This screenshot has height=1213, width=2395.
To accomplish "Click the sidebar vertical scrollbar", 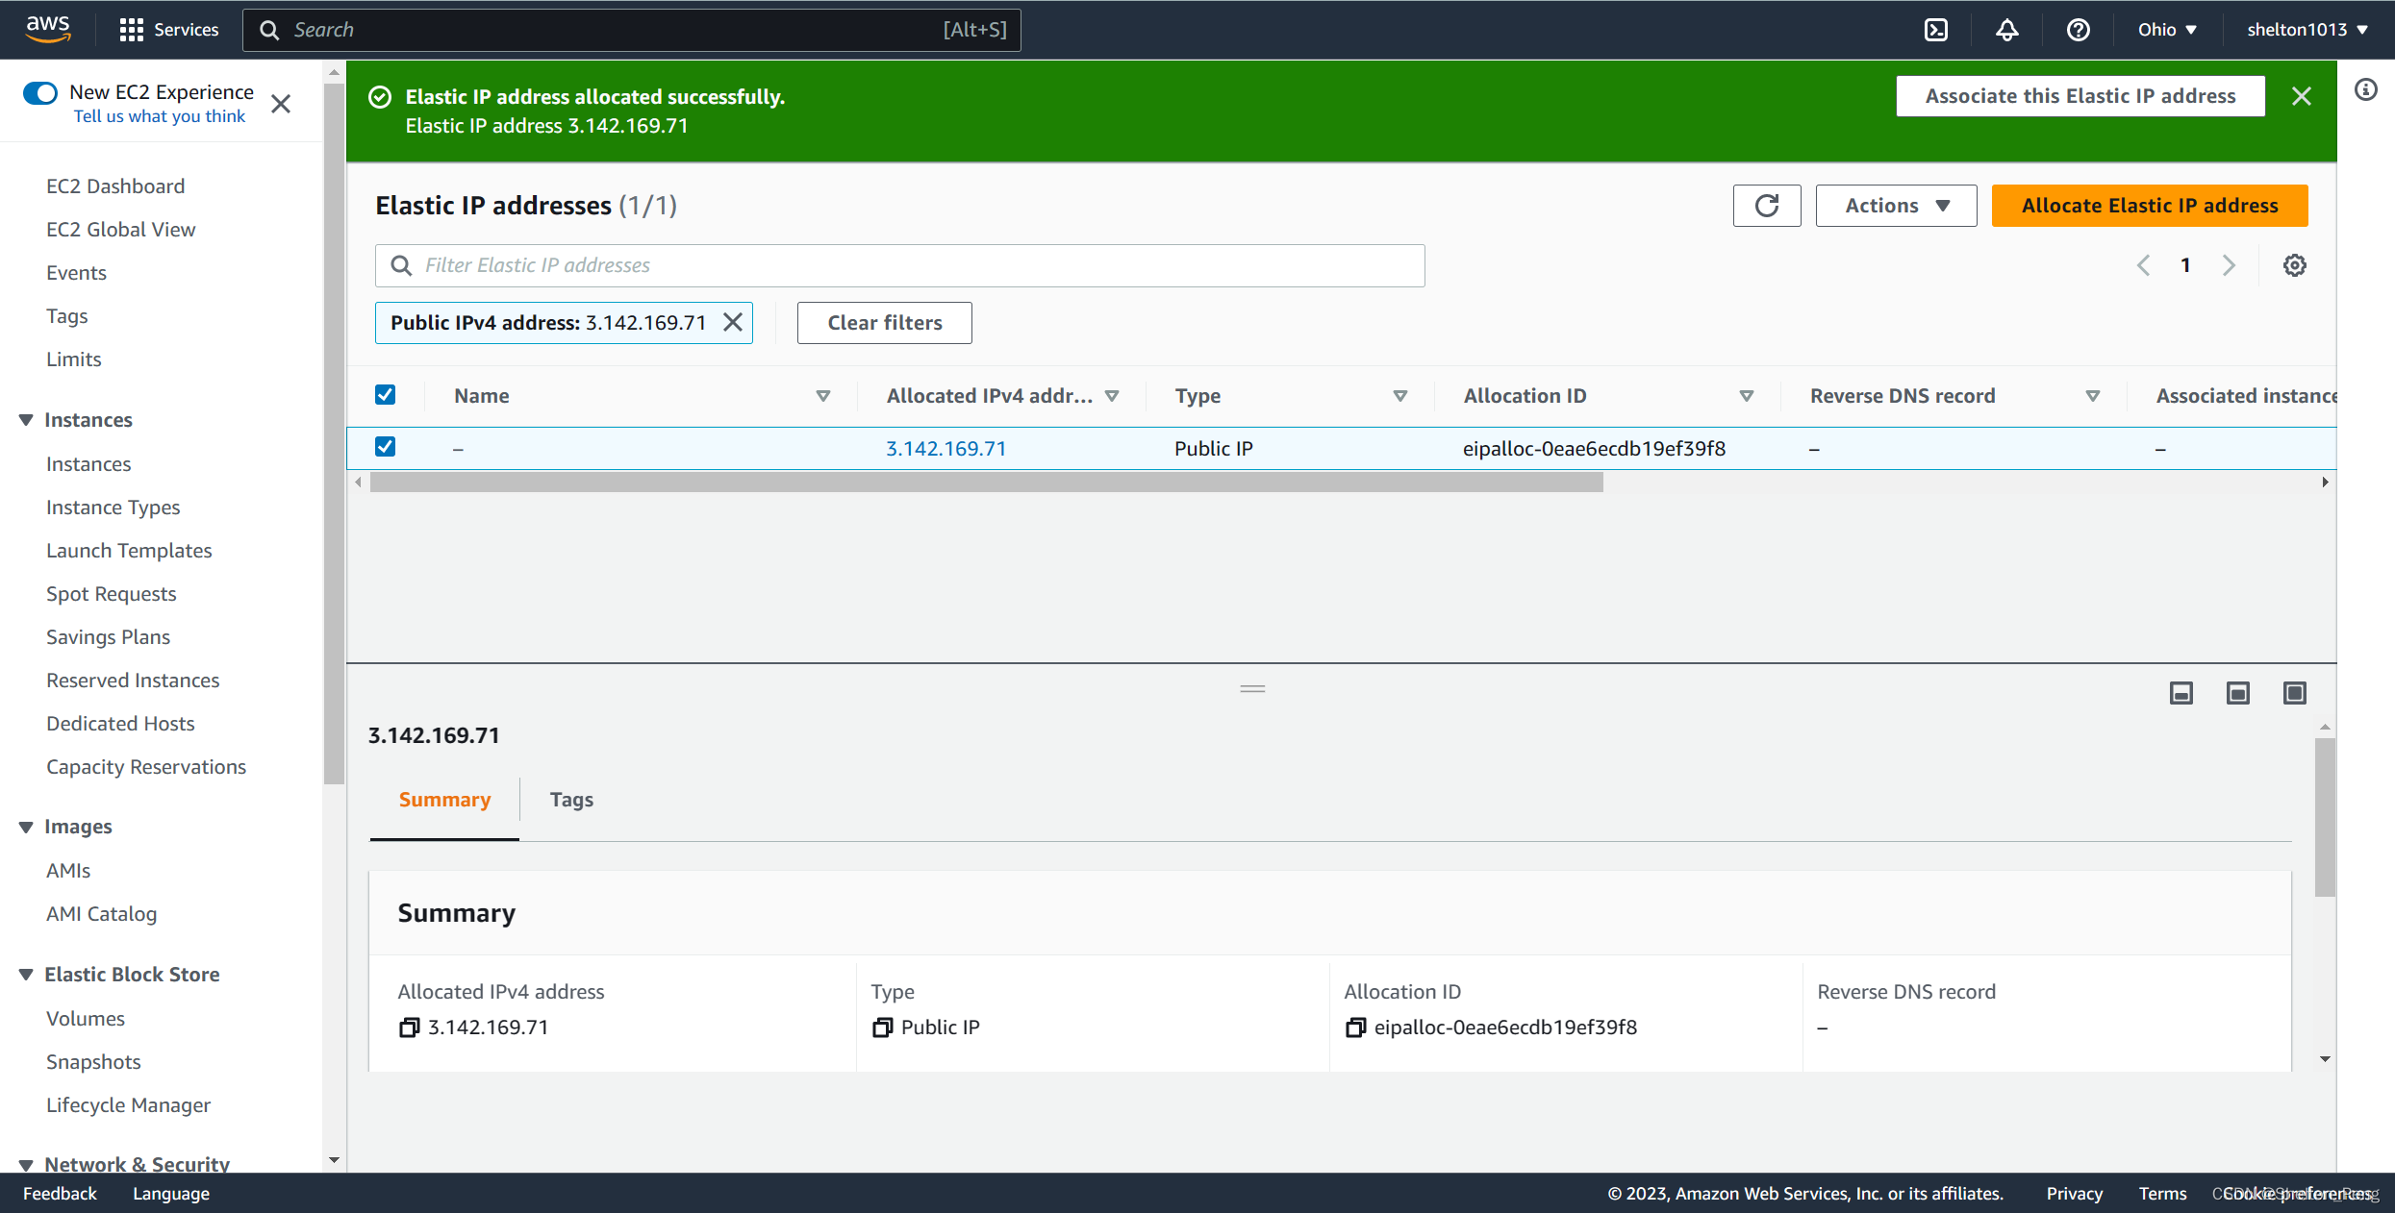I will 334,433.
